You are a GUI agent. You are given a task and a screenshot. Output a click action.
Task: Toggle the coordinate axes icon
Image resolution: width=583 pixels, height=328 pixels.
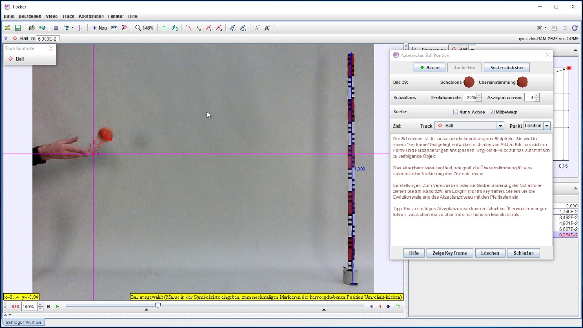[81, 28]
